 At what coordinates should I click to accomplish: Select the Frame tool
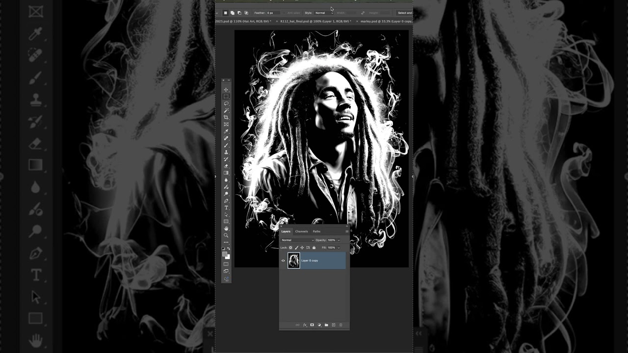pos(226,125)
